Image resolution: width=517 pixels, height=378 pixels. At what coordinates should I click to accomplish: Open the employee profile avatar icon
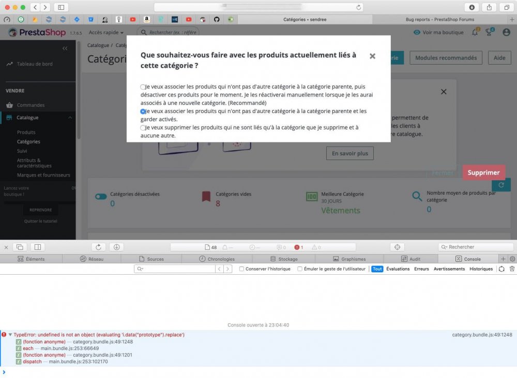click(507, 32)
